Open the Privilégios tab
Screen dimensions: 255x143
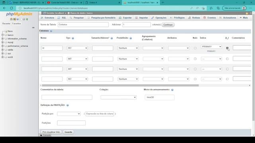click(x=177, y=17)
